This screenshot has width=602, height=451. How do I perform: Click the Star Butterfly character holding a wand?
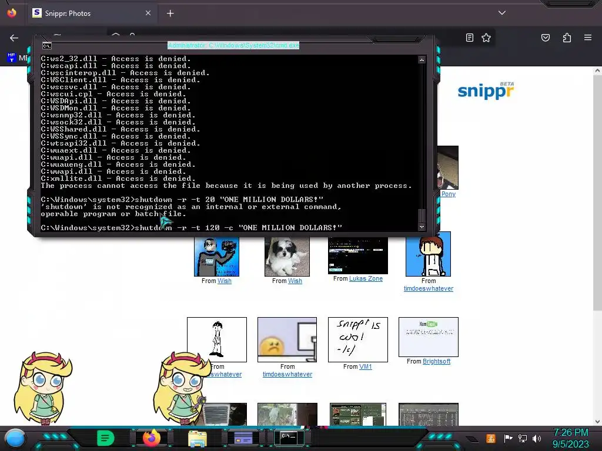(181, 388)
